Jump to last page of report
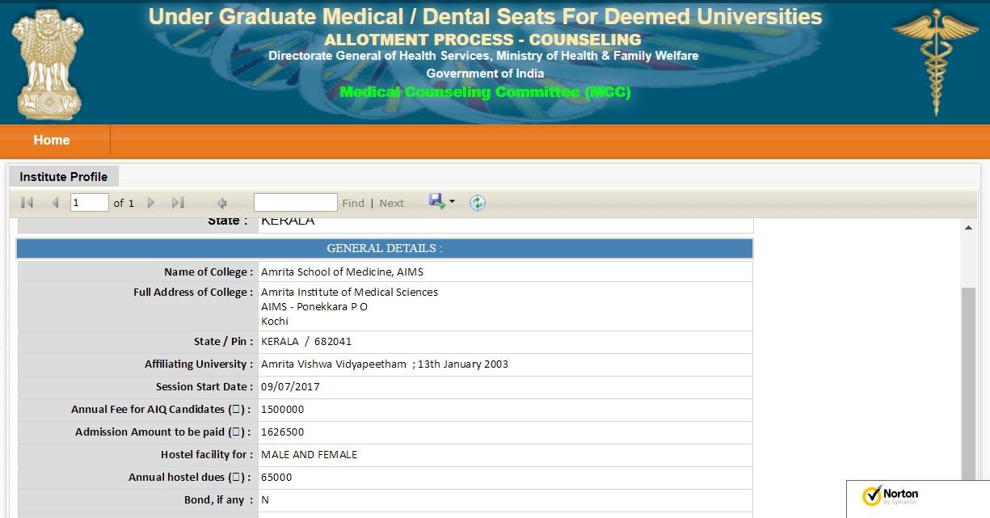990x518 pixels. pyautogui.click(x=178, y=203)
